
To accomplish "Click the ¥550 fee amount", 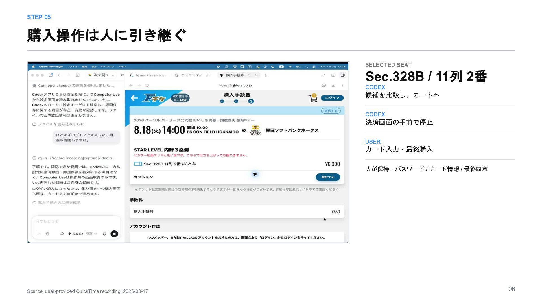I will click(336, 212).
